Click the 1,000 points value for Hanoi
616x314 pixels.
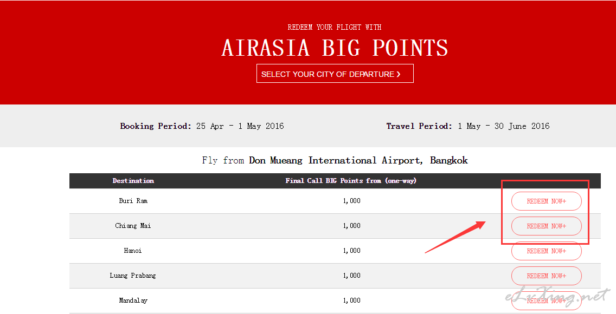pos(351,251)
